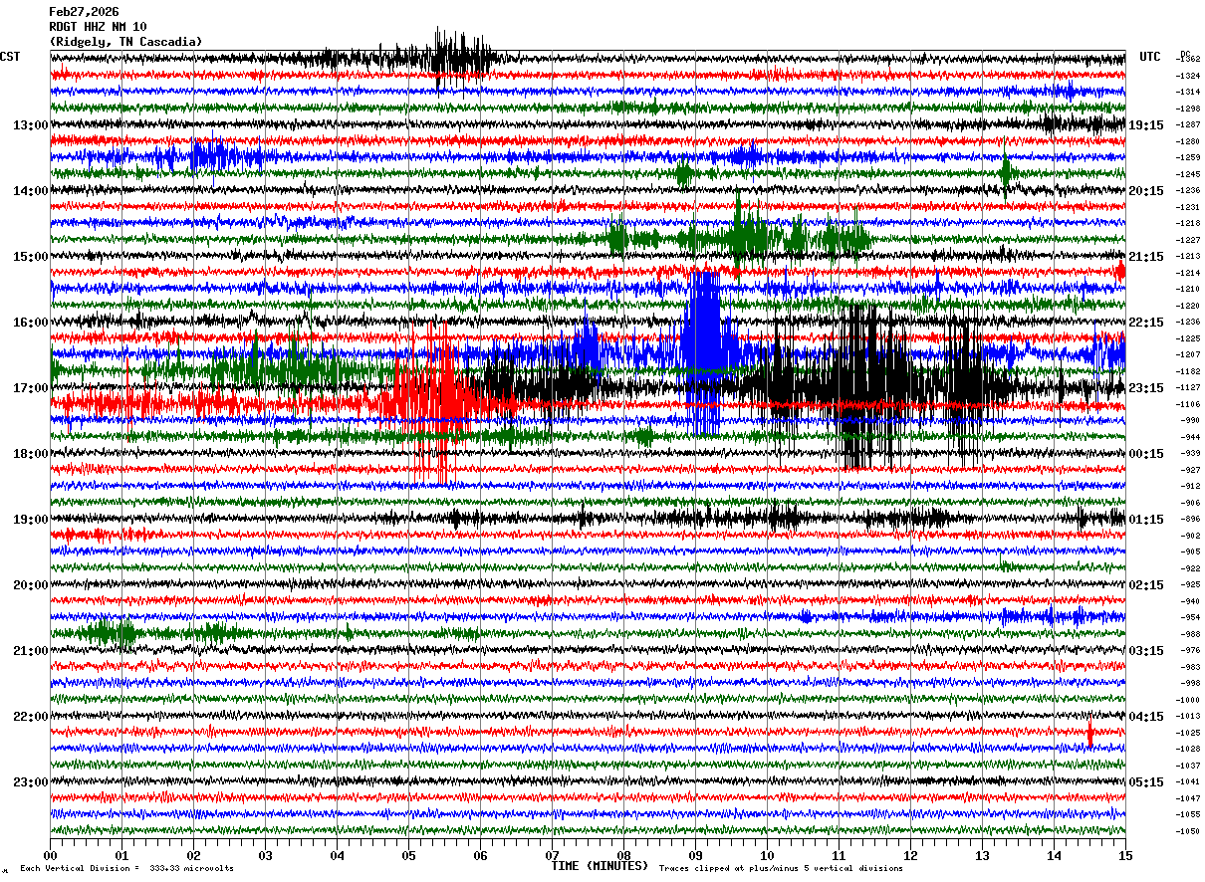This screenshot has height=882, width=1205.
Task: Select minute tick label 09 on the time axis
Action: 695,855
